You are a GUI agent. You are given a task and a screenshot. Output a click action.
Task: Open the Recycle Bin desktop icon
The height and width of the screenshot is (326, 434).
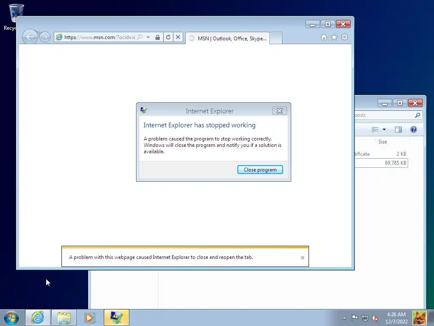(x=13, y=17)
